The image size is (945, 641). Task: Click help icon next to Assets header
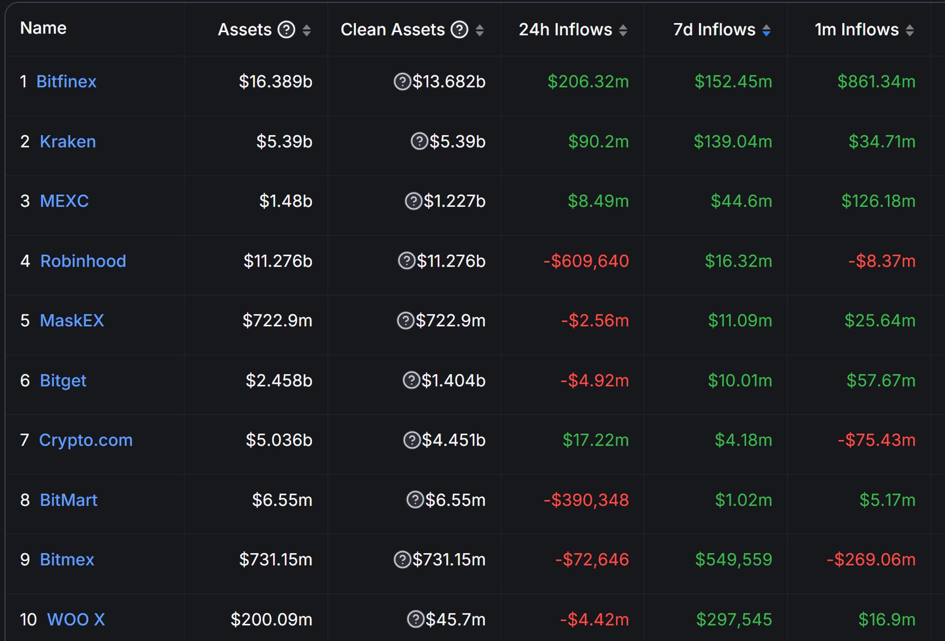(286, 30)
